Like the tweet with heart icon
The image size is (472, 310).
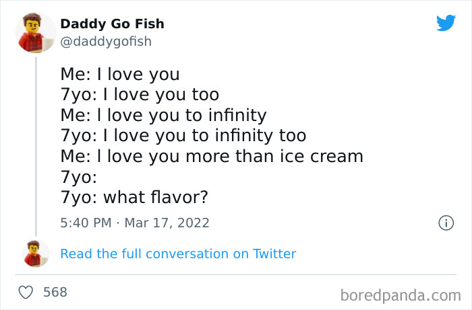click(26, 293)
